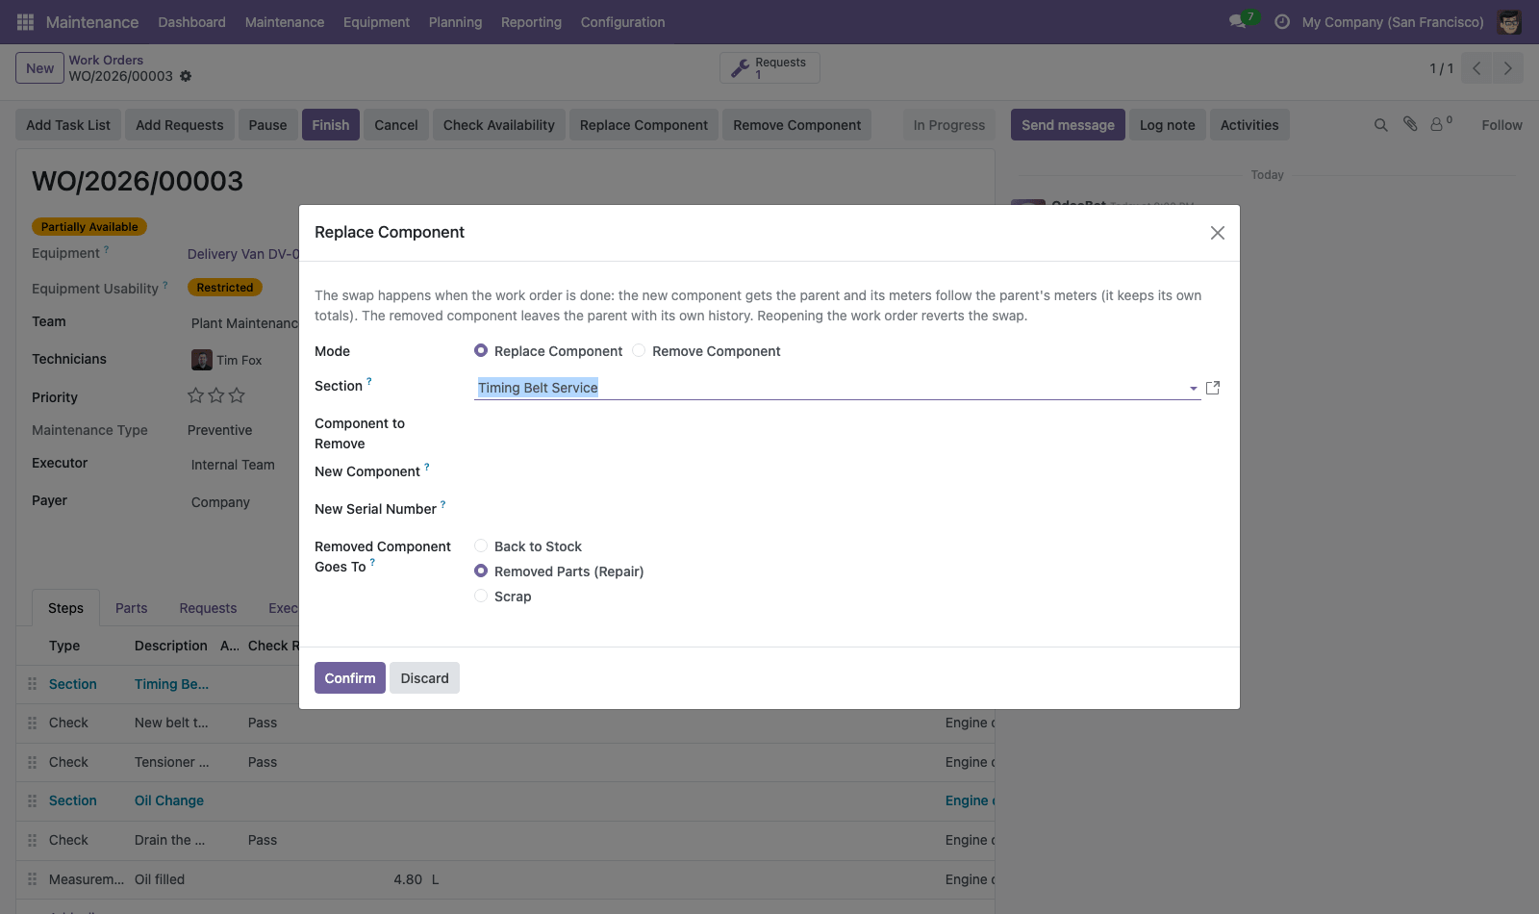Choose Back to Stock radio option

click(x=481, y=546)
